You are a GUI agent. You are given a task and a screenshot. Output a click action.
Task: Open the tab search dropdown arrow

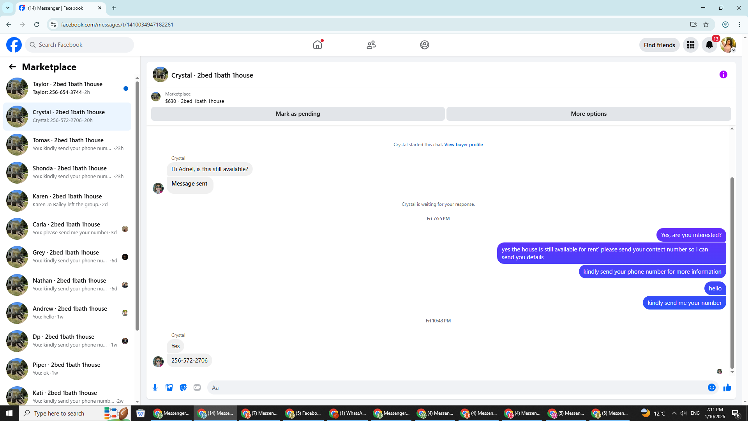click(8, 8)
